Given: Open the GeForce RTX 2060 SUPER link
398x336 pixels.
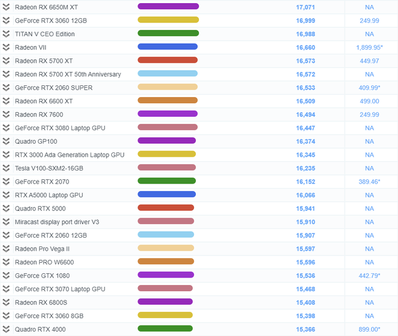Looking at the screenshot, I should coord(53,88).
